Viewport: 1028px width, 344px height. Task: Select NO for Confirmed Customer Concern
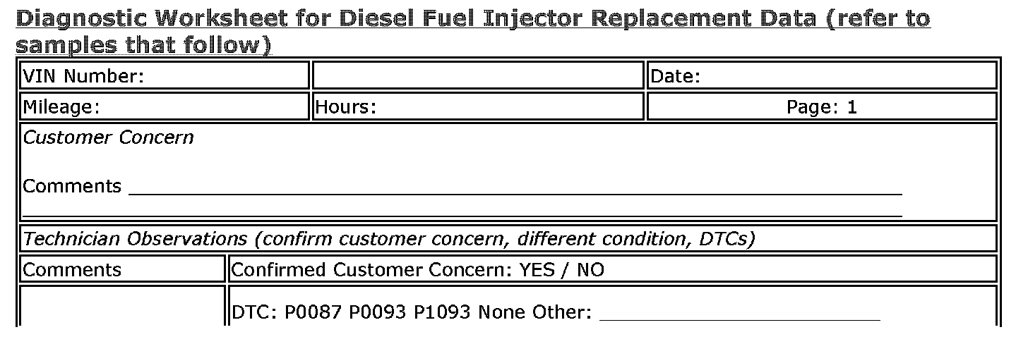tap(590, 270)
